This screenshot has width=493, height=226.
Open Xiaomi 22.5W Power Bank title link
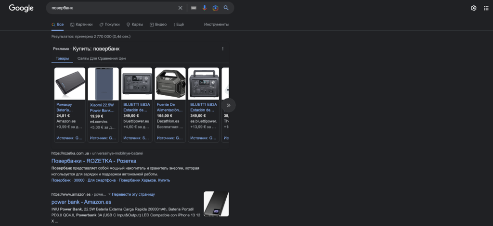tap(102, 108)
